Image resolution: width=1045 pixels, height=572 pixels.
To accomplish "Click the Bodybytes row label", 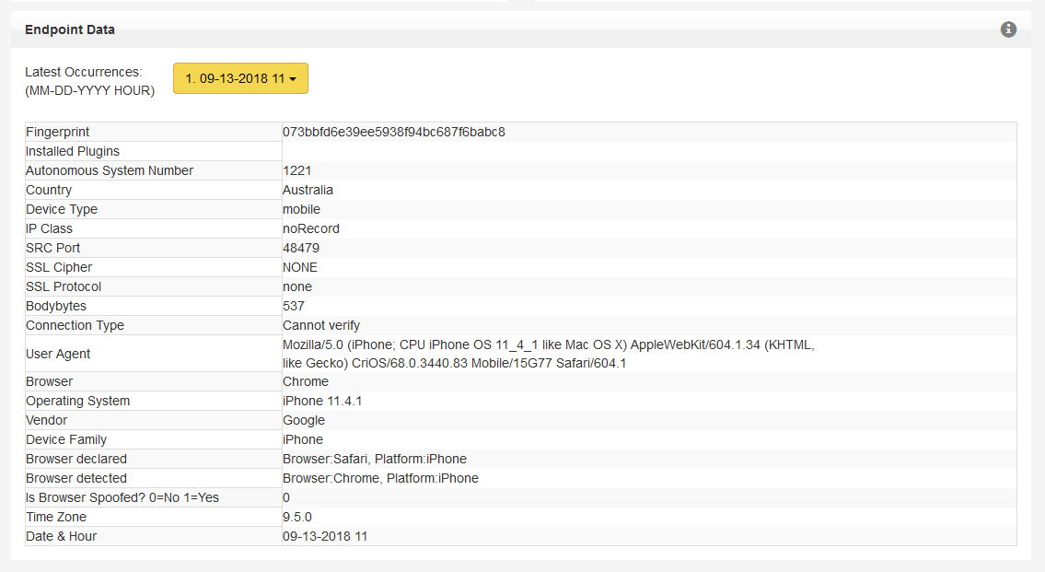I will click(57, 306).
